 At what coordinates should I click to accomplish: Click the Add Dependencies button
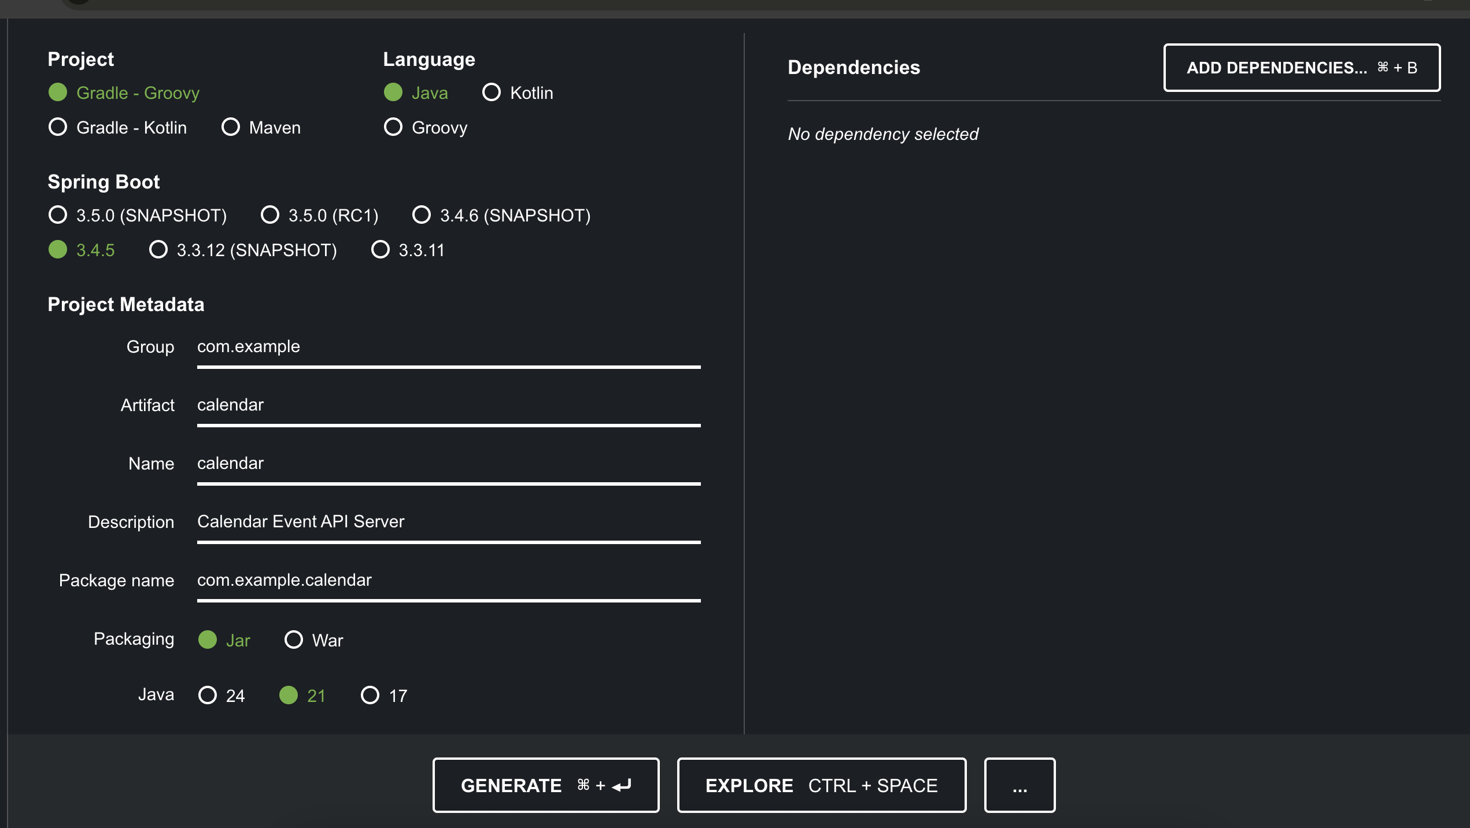pos(1301,68)
